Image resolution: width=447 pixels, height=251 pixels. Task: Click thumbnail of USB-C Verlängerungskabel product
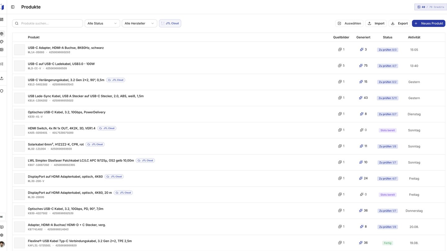20,82
